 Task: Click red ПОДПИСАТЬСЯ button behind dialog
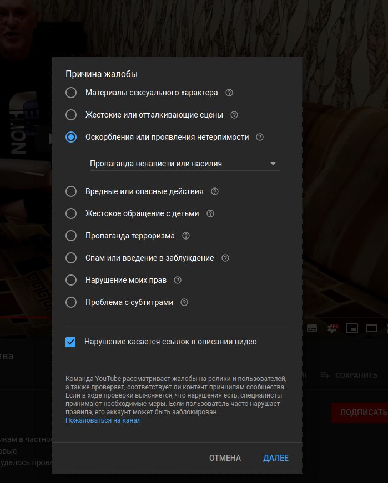point(360,413)
